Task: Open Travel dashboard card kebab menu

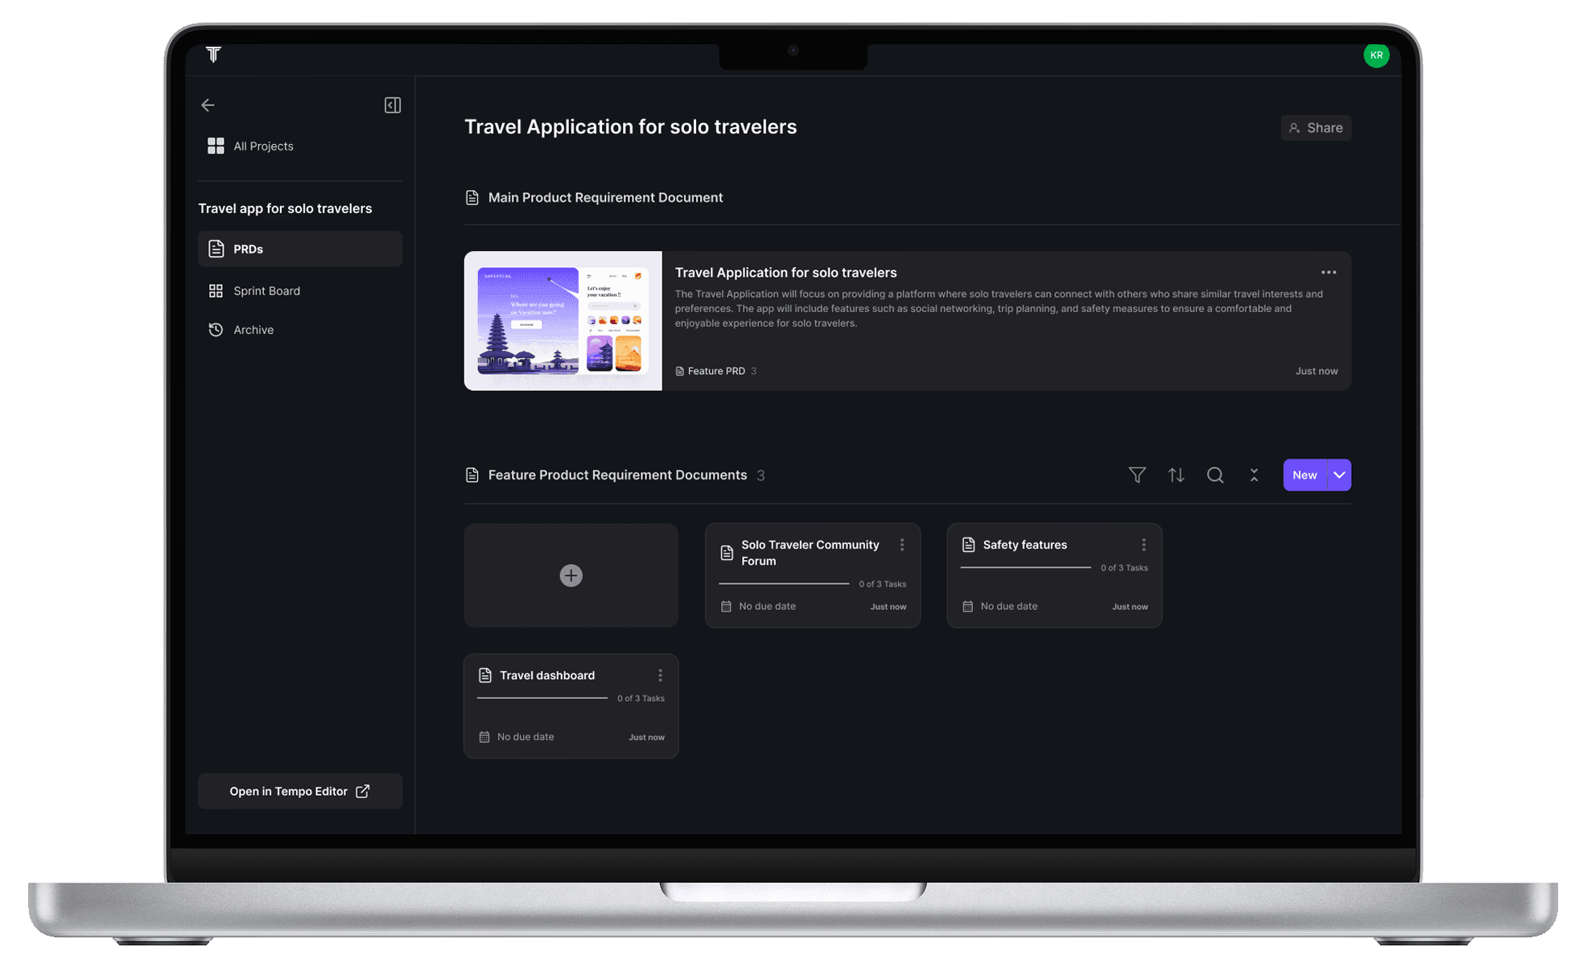Action: [x=660, y=676]
